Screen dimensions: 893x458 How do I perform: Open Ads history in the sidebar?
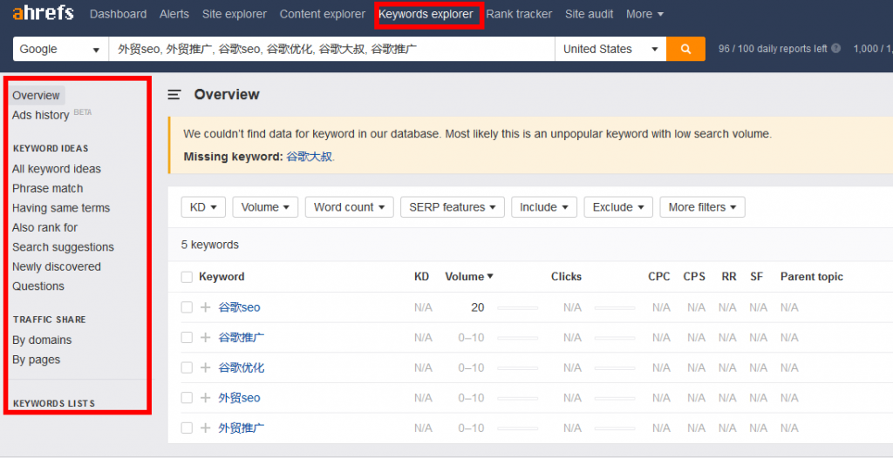(40, 115)
